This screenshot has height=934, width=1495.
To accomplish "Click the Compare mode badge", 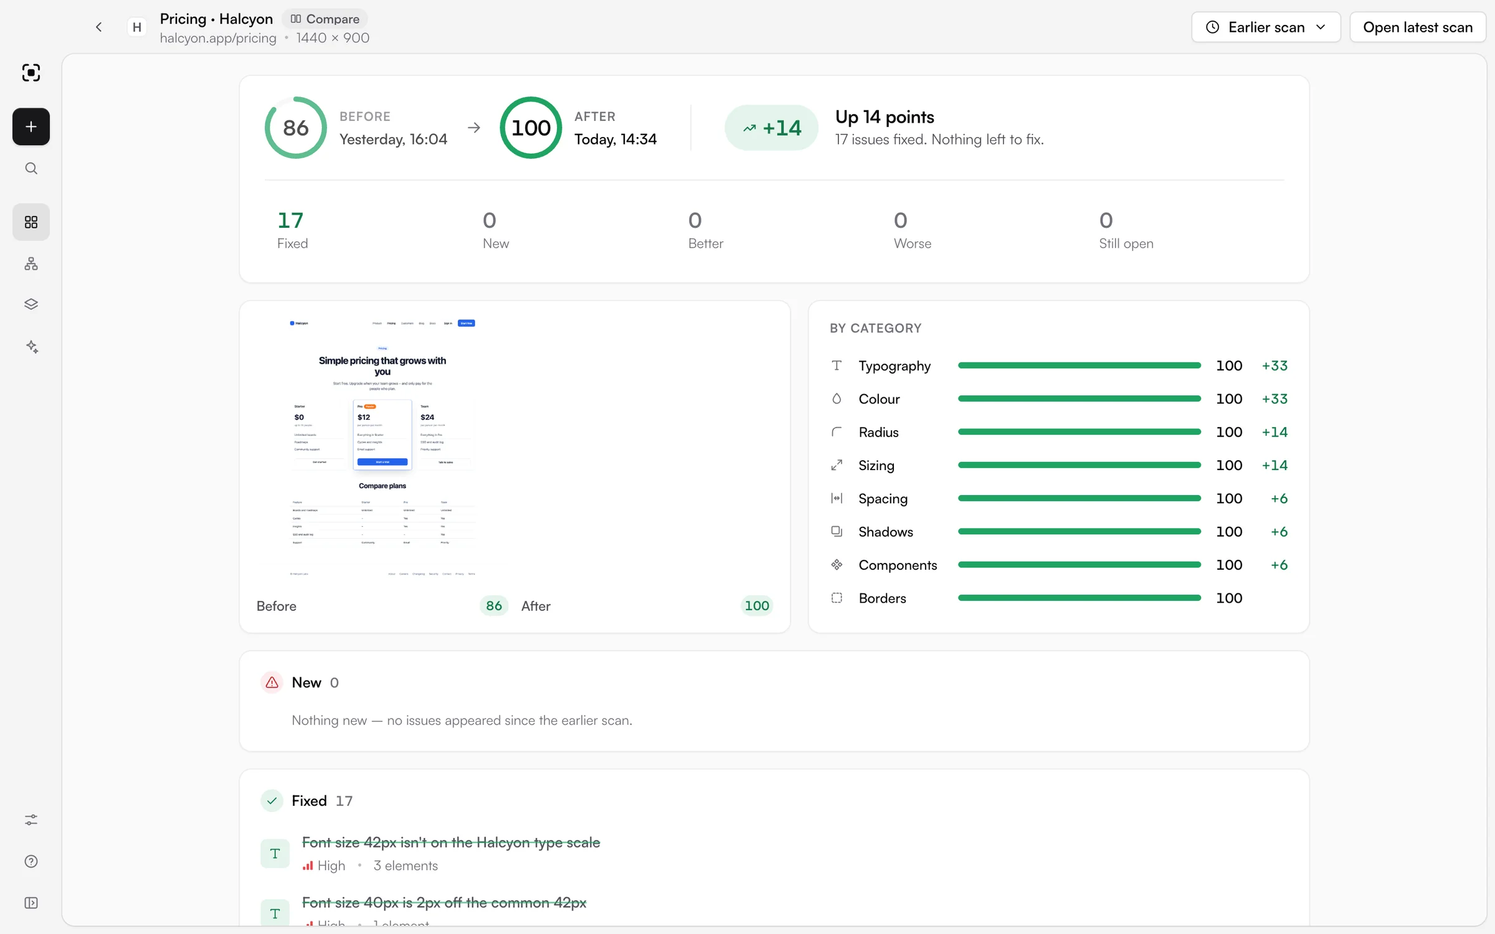I will pos(325,19).
